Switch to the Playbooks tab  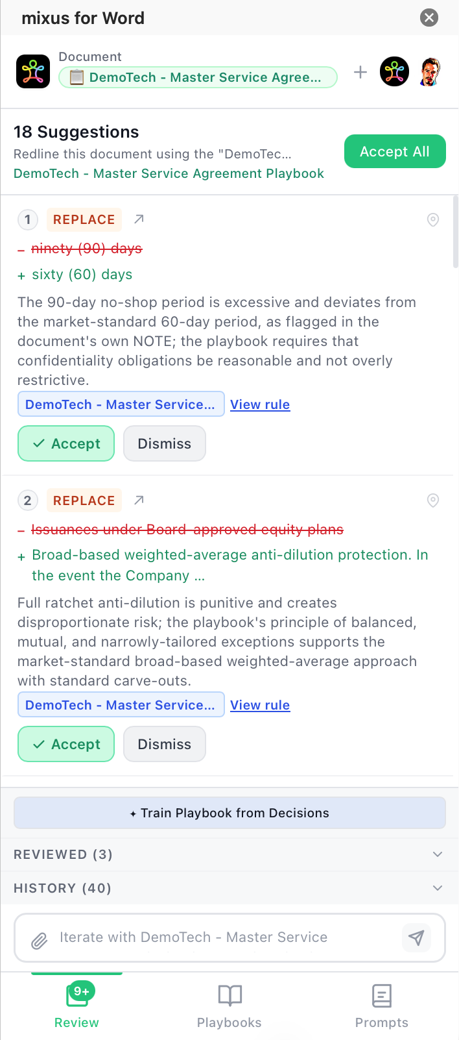tap(230, 1006)
